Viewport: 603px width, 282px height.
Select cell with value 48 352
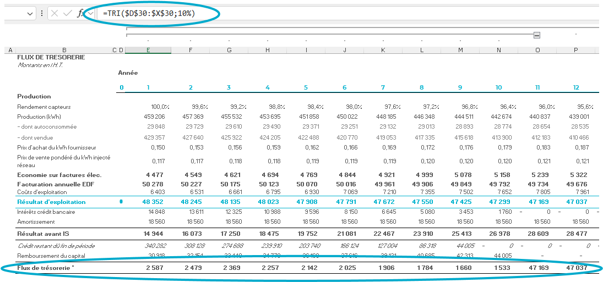click(153, 202)
